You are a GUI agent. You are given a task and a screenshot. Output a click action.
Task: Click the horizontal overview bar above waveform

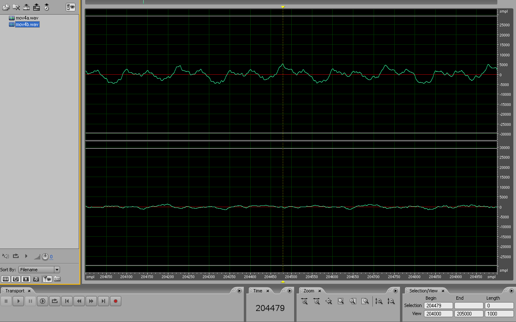(291, 2)
